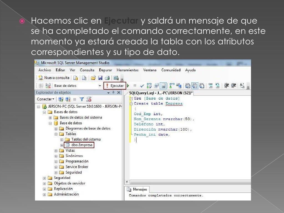Click the Filter funnel icon
Image resolution: width=284 pixels, height=213 pixels.
[x=82, y=99]
